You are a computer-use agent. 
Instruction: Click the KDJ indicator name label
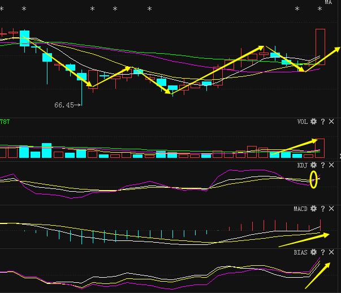click(x=303, y=165)
